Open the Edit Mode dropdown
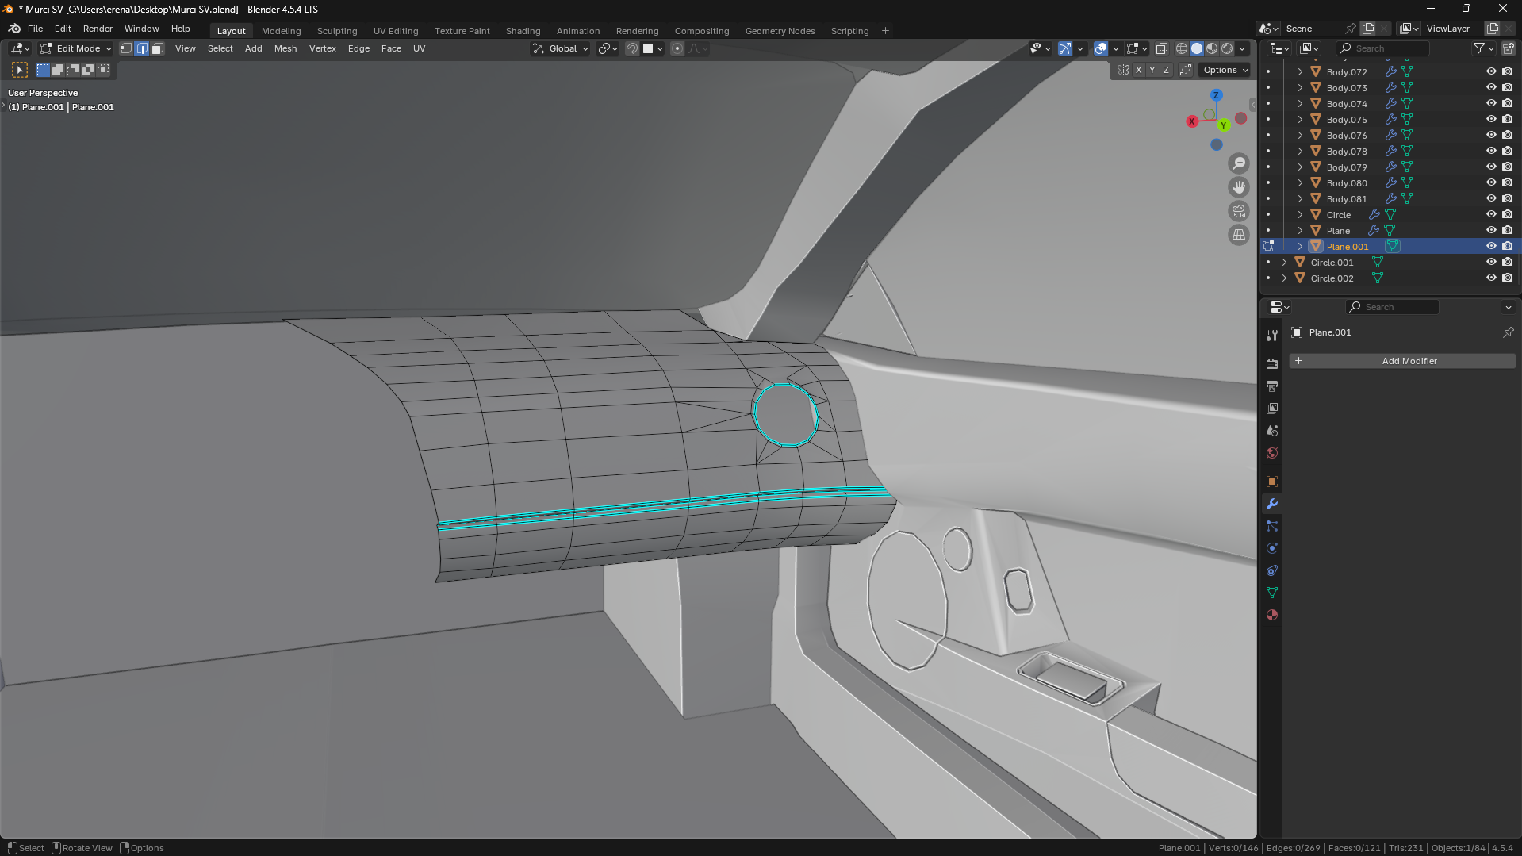This screenshot has width=1522, height=856. coord(77,48)
